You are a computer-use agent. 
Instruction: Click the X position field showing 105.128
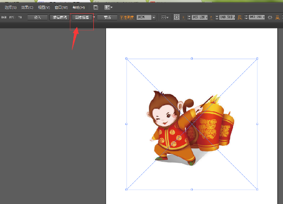[199, 17]
